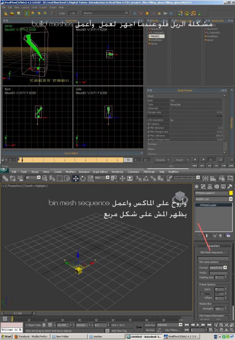Screen dimensions: 235x340
Task: Click the Angle Snap toggle icon
Action: pyautogui.click(x=146, y=178)
